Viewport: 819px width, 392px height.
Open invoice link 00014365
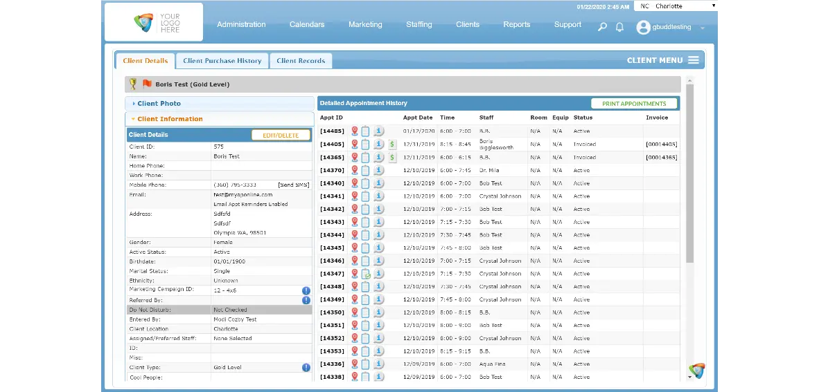661,158
